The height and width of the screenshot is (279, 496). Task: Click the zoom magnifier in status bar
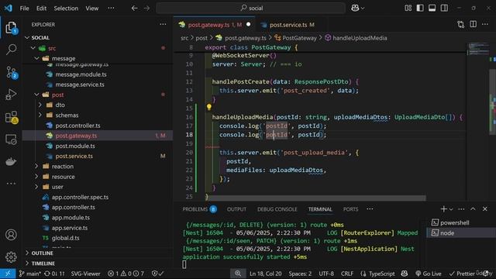(238, 274)
